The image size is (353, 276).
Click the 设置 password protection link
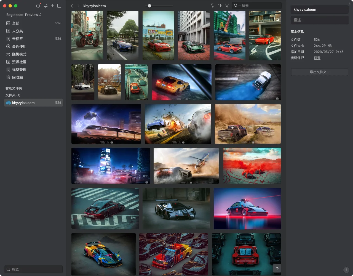[x=317, y=58]
